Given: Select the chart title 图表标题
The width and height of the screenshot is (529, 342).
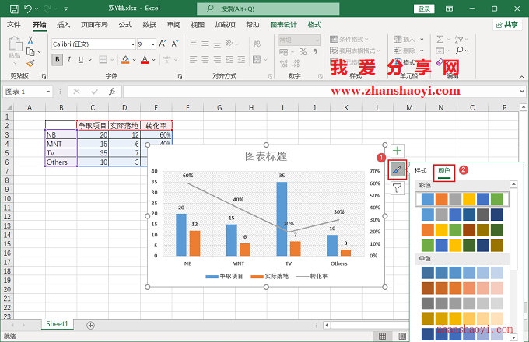Looking at the screenshot, I should click(266, 156).
